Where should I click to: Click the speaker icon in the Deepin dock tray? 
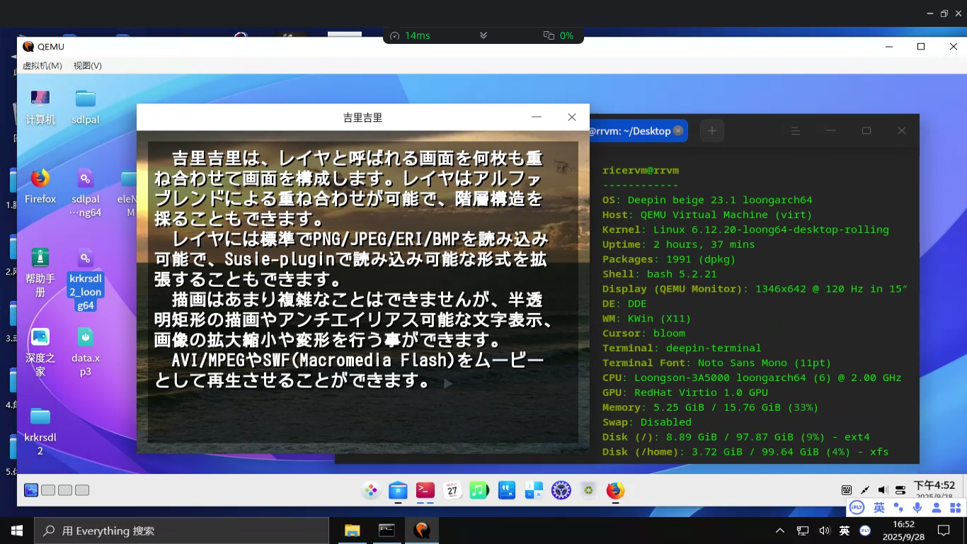tap(883, 490)
